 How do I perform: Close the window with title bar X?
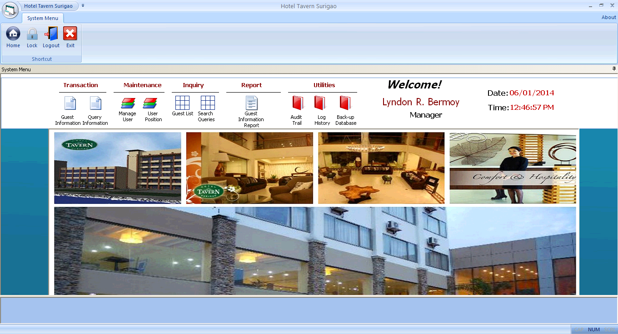coord(612,5)
